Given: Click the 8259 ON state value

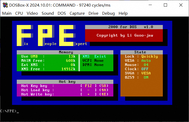Looking at the screenshot, I should (x=146, y=77).
